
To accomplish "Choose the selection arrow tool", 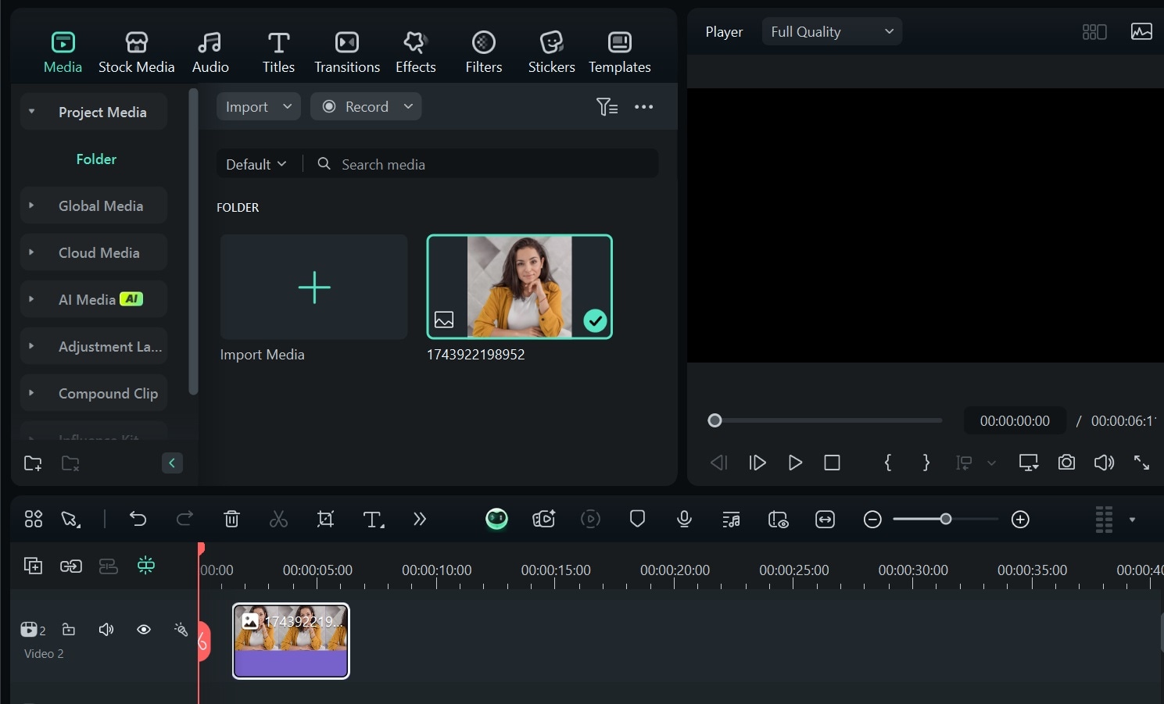I will click(70, 519).
